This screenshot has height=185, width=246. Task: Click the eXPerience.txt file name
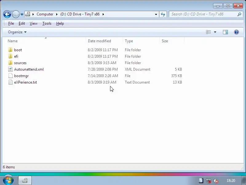pos(26,82)
